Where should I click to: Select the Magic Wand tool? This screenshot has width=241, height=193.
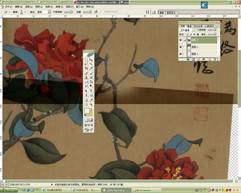(91, 64)
